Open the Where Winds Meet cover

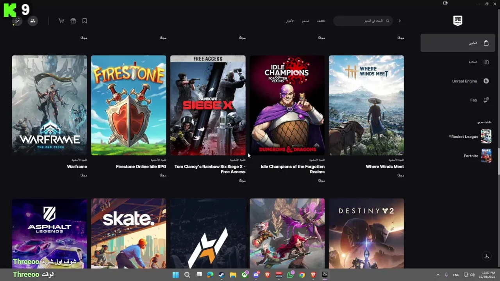(366, 105)
